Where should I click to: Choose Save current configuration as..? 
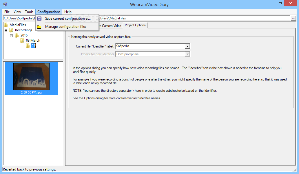(x=68, y=19)
